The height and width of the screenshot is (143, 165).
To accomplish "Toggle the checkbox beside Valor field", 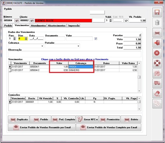I will pos(96,39).
